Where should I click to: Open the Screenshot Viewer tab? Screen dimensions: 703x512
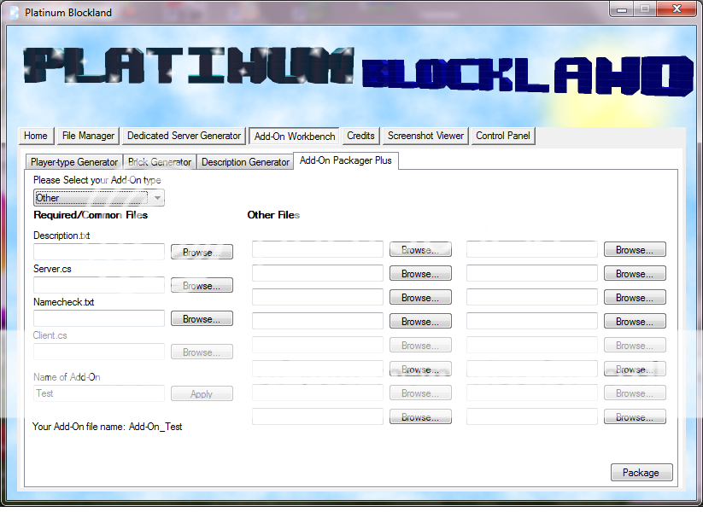(425, 136)
